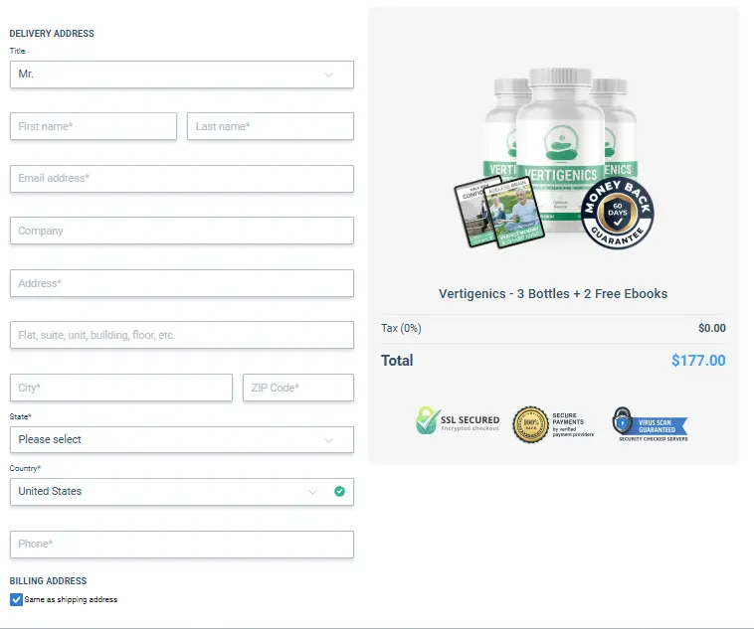
Task: Click the SSL Secured badge icon
Action: [428, 421]
